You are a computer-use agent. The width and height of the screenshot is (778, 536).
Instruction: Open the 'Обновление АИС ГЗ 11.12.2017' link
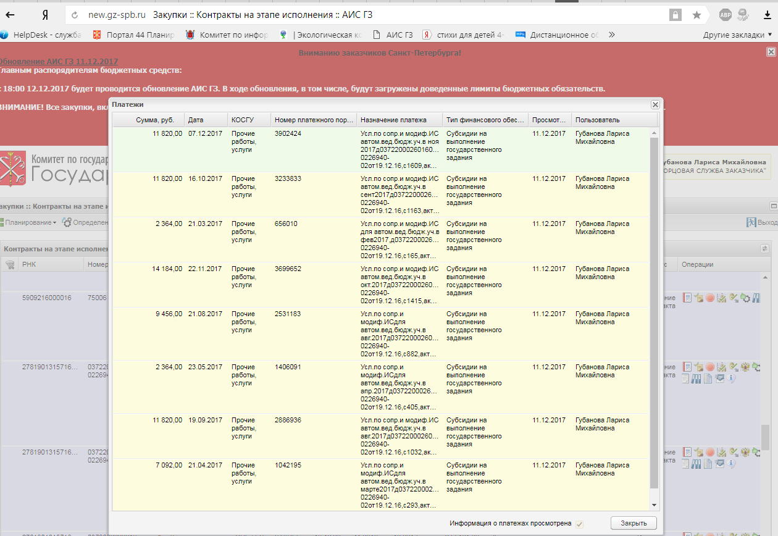click(x=58, y=61)
